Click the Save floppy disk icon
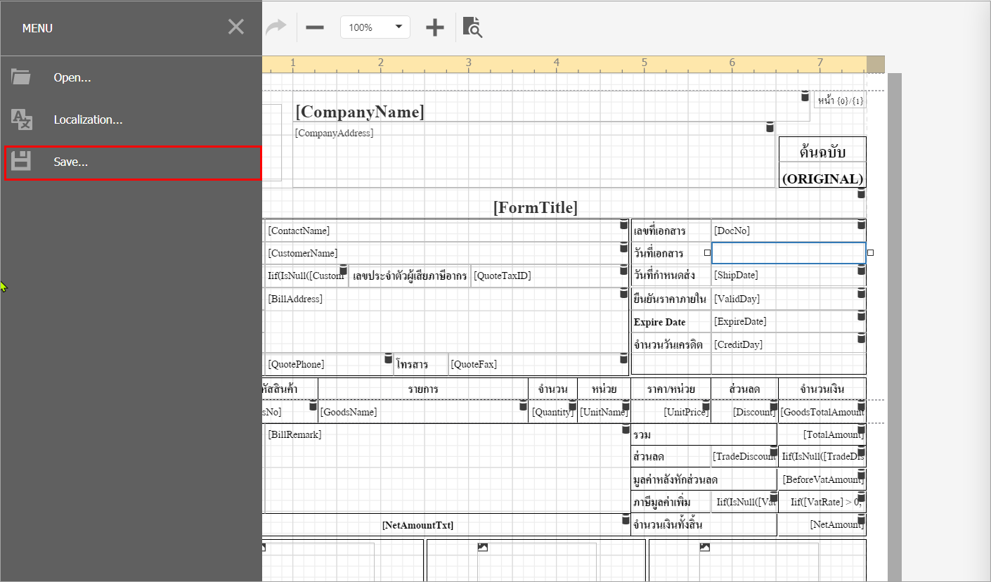Screen dimensions: 991x582 [x=21, y=162]
